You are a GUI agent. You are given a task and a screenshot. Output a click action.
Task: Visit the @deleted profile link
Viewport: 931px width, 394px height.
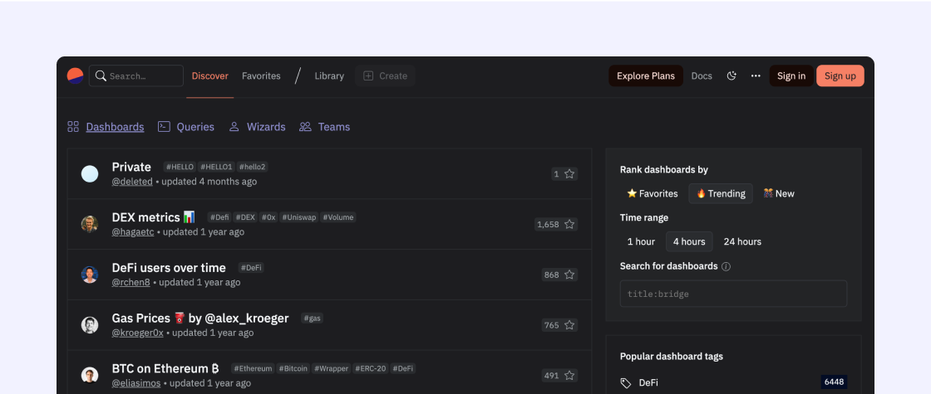[132, 182]
